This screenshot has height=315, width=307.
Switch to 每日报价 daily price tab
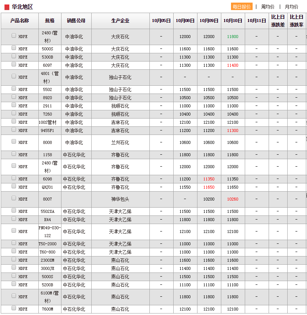241,7
